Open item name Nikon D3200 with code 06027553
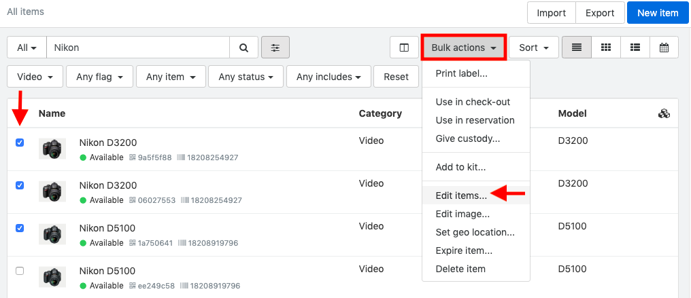Viewport: 691px width, 298px height. pos(108,185)
